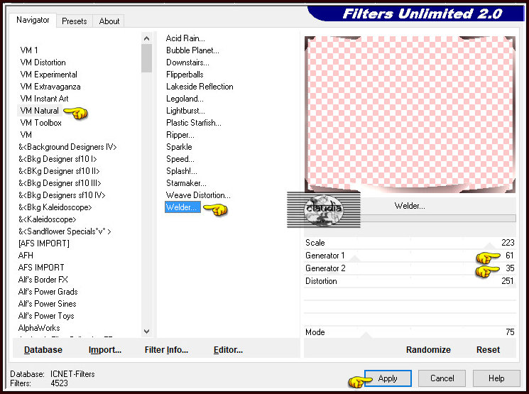Switch to the Navigator tab

point(33,21)
